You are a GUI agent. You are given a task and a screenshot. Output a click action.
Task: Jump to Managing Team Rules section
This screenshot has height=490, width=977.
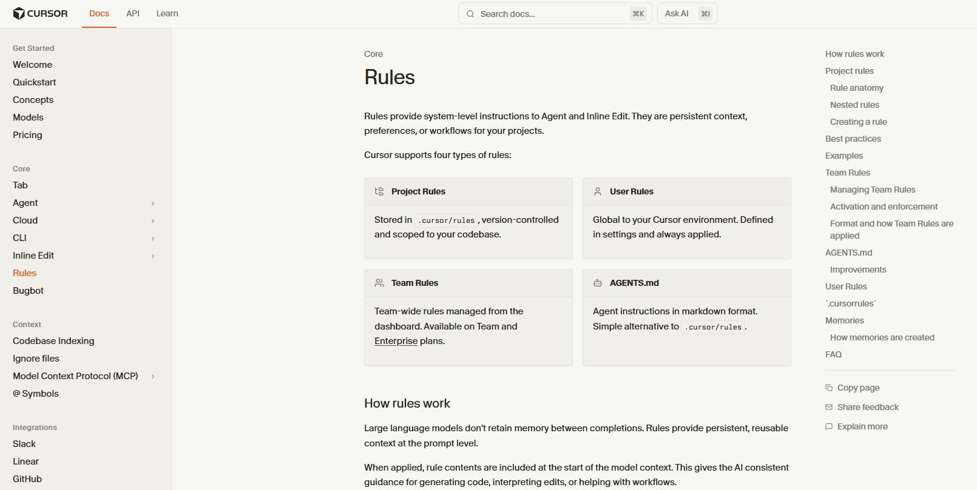pyautogui.click(x=873, y=190)
